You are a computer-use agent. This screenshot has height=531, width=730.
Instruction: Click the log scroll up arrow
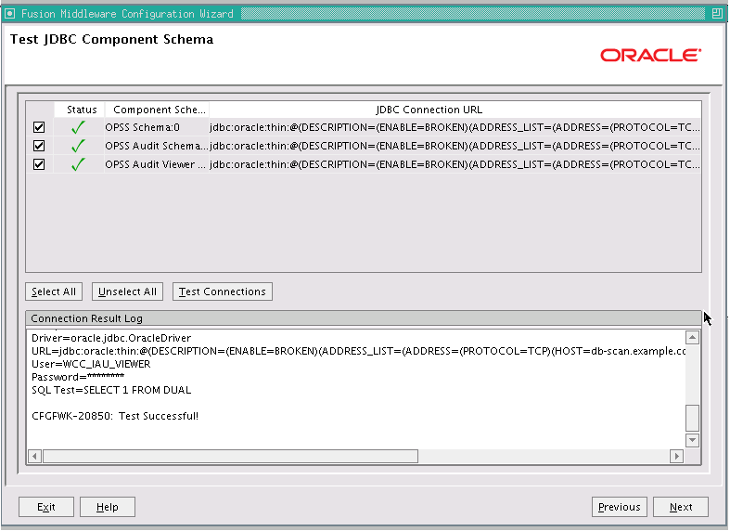pyautogui.click(x=692, y=337)
